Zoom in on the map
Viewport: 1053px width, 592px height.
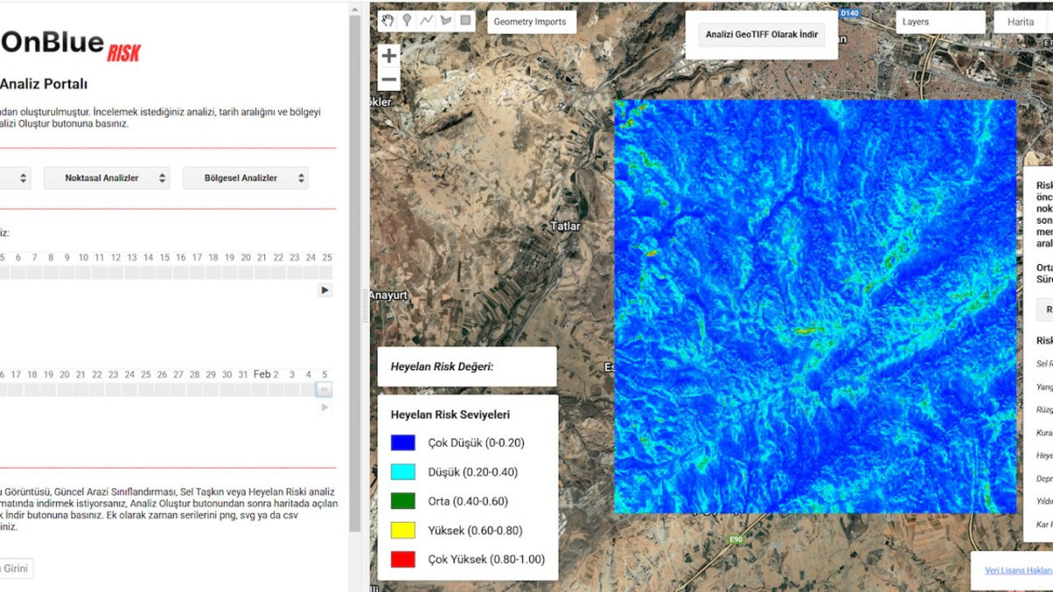coord(389,56)
